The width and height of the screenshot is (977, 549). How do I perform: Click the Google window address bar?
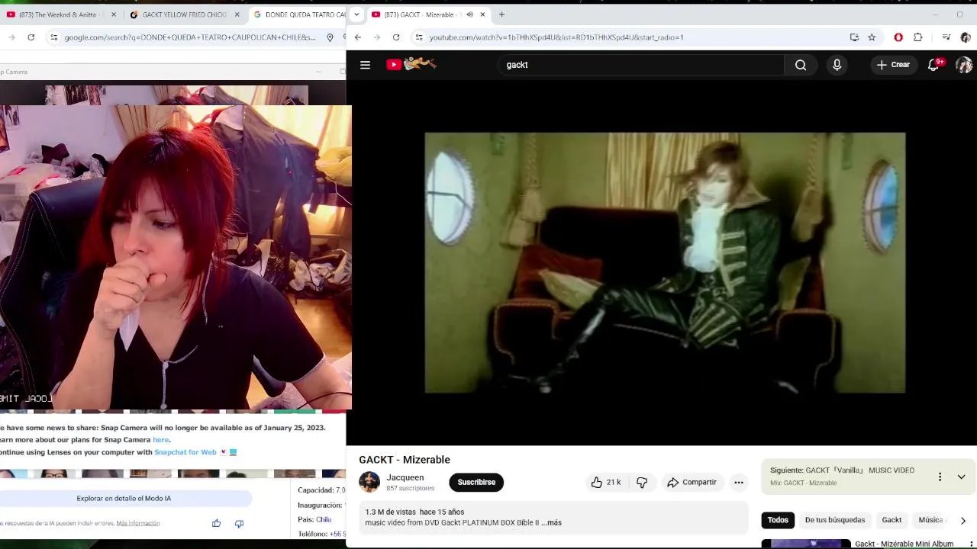coord(190,37)
